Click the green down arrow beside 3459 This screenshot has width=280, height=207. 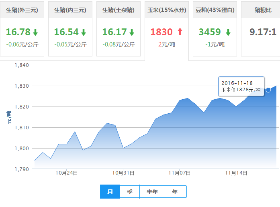[228, 32]
